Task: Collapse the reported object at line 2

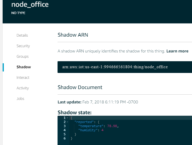Action: tap(67, 122)
